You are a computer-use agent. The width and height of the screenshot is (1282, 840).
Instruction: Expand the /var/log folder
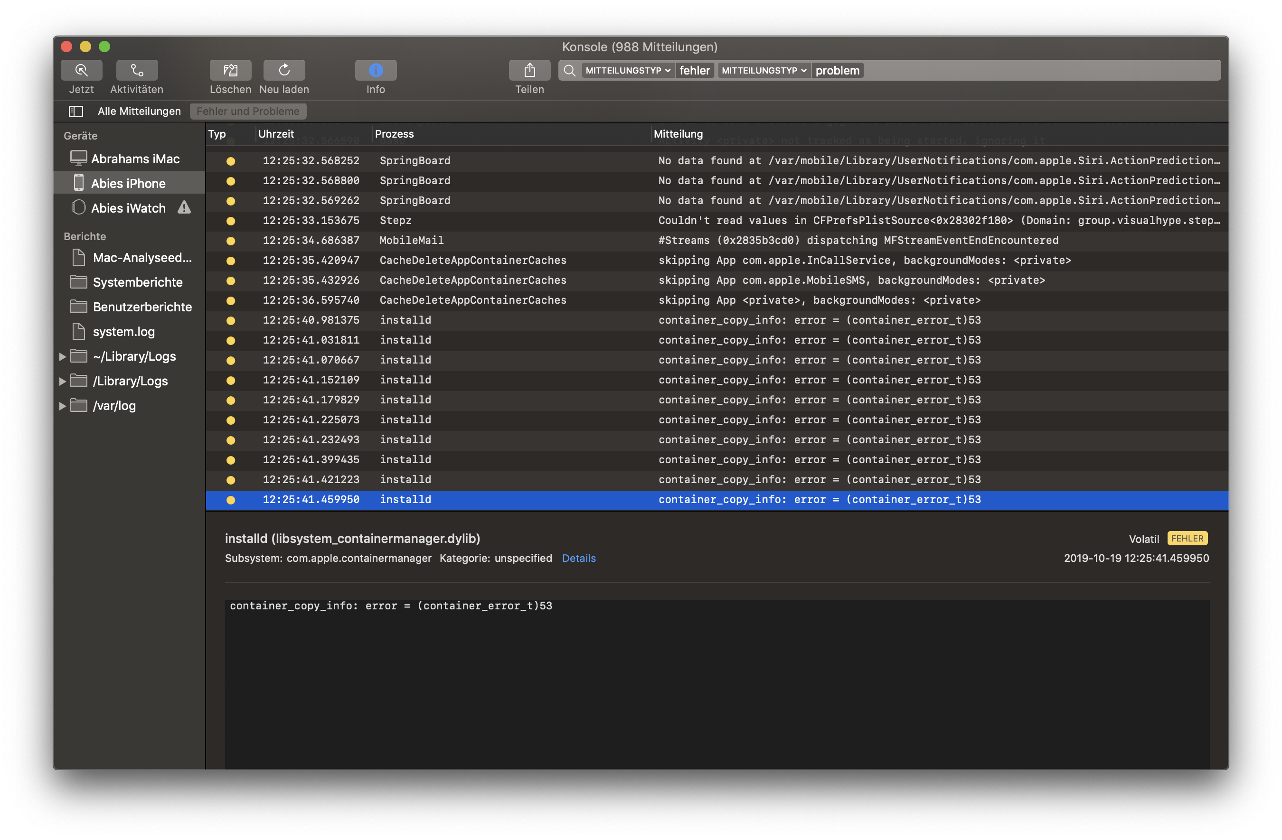(63, 406)
